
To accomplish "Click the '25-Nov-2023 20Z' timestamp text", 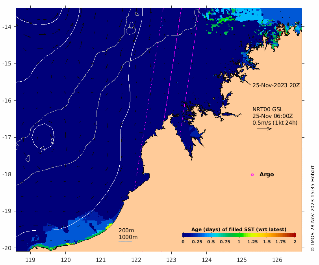I will point(276,85).
